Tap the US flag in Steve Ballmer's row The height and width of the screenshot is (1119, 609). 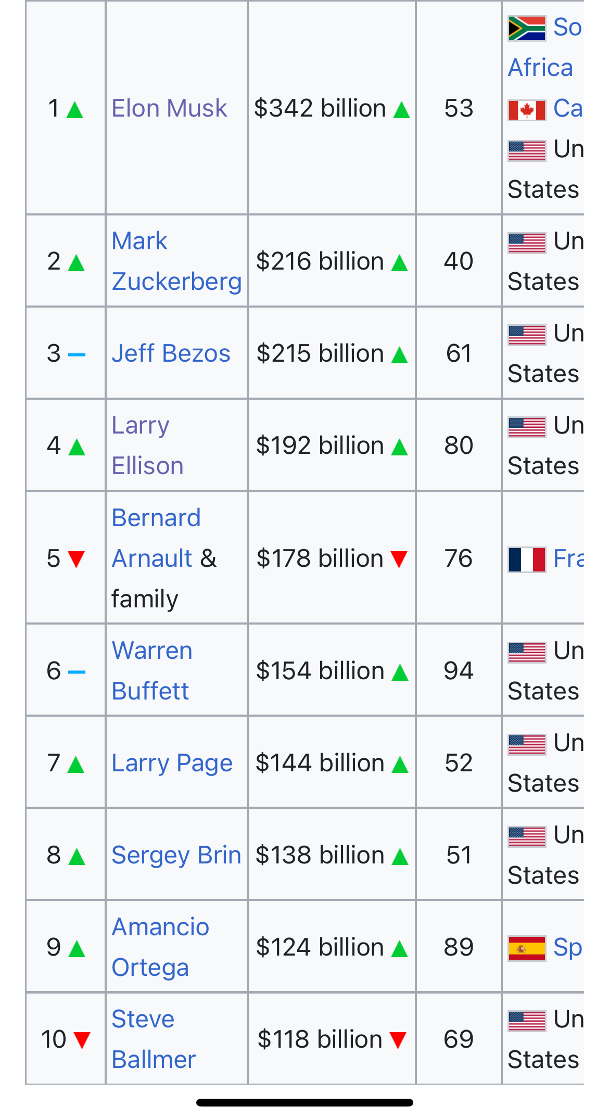tap(526, 1020)
